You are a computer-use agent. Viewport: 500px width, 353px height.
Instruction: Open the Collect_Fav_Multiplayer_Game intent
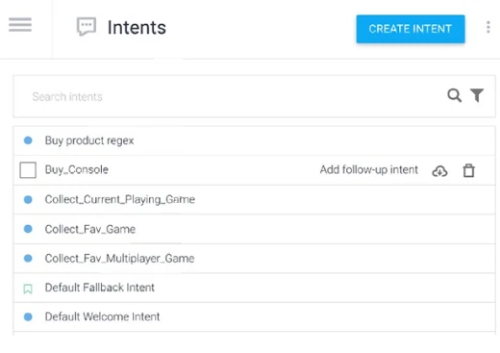tap(119, 259)
